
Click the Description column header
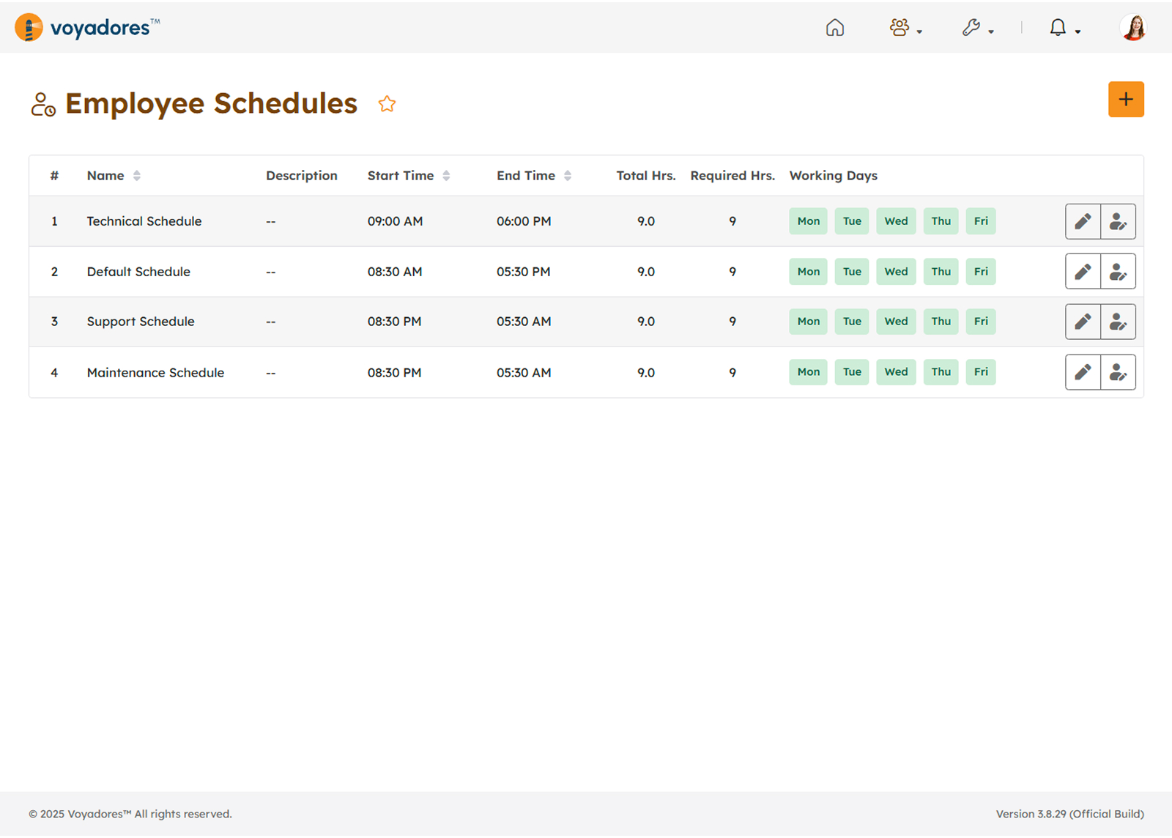coord(302,176)
